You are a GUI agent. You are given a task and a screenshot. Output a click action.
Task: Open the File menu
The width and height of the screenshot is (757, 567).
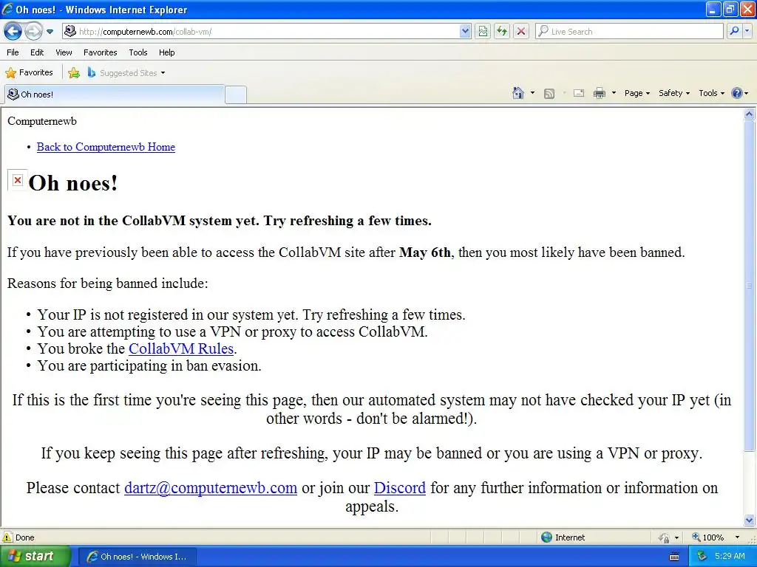[13, 52]
